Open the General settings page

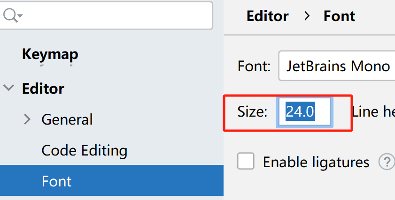click(67, 119)
